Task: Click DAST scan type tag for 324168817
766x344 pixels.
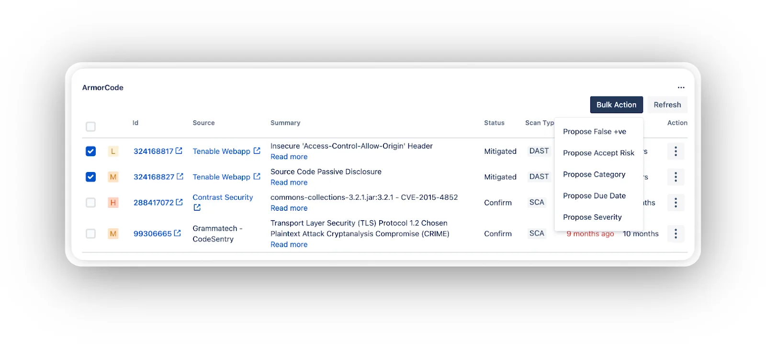Action: coord(539,151)
